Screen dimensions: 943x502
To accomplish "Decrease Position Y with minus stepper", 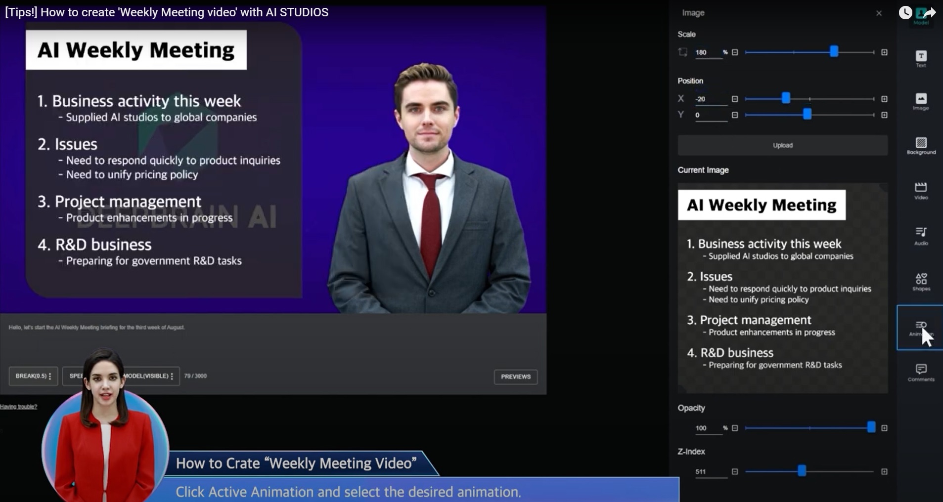I will [735, 115].
